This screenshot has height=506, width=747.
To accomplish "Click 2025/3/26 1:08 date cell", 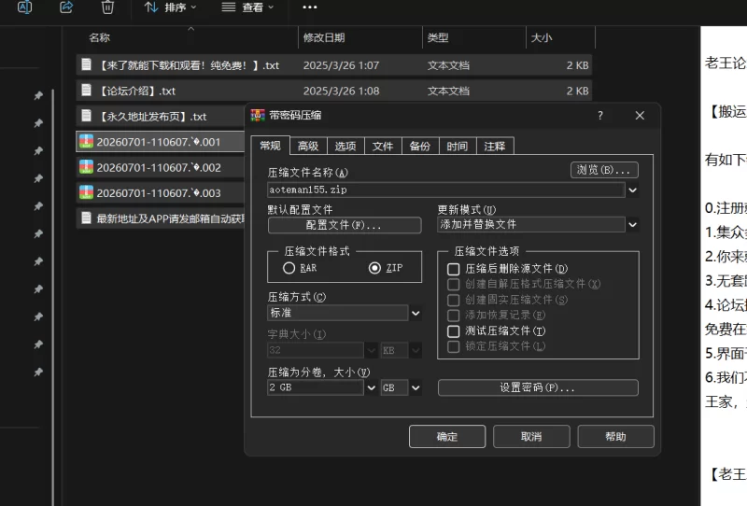I will pyautogui.click(x=341, y=91).
